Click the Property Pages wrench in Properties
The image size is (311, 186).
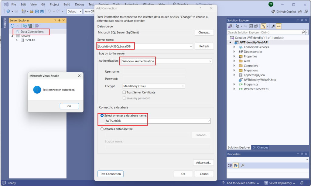(242, 165)
